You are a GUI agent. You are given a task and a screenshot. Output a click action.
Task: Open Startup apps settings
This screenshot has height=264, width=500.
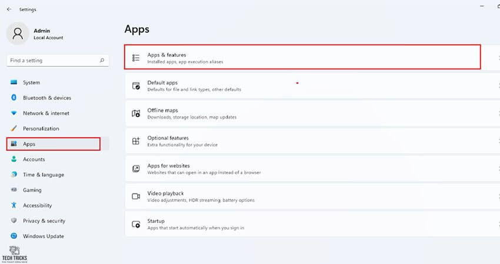[x=312, y=224]
